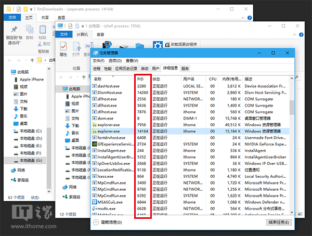Open 查看 tab in 此电脑 window
Screen dimensions: 312x236
coord(100,34)
